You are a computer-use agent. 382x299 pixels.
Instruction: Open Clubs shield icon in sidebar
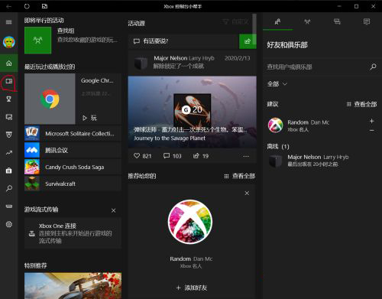(9, 135)
